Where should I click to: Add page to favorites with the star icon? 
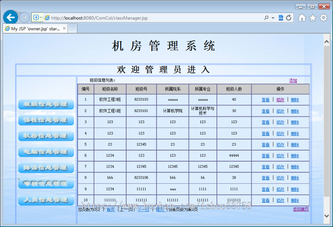click(x=312, y=17)
